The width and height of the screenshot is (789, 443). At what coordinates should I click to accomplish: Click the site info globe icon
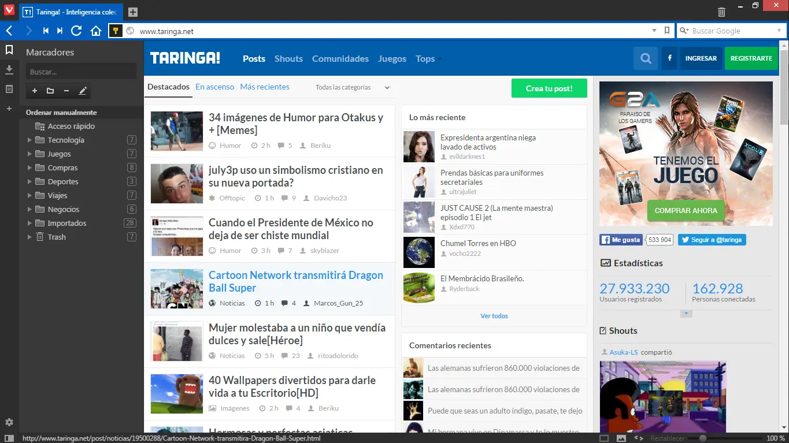point(130,31)
